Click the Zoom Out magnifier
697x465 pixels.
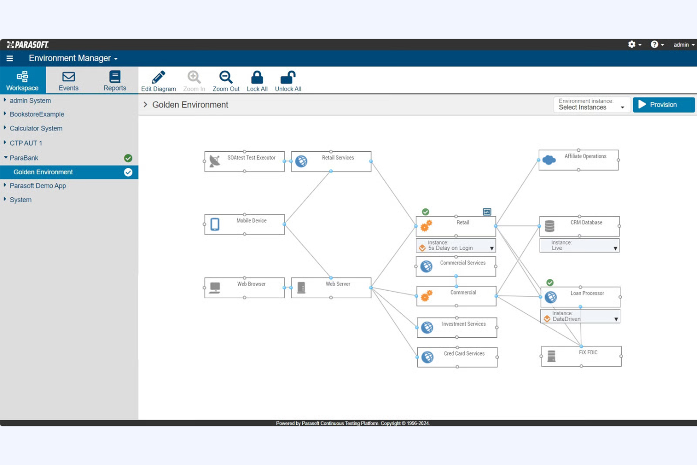pyautogui.click(x=226, y=81)
